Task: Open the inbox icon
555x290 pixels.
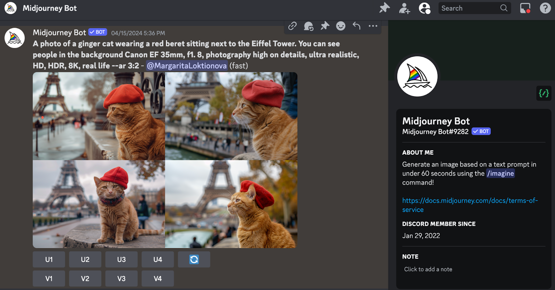Action: (x=525, y=8)
